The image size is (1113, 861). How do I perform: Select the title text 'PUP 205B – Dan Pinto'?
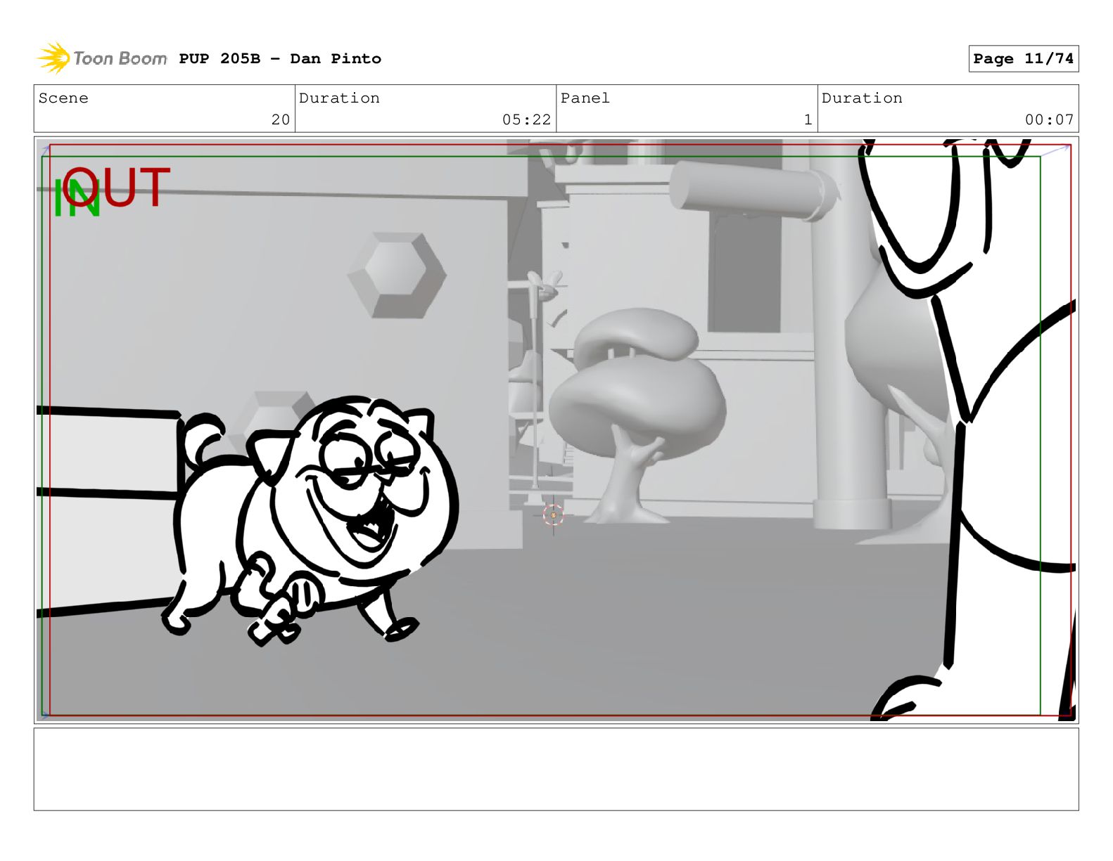[x=280, y=59]
